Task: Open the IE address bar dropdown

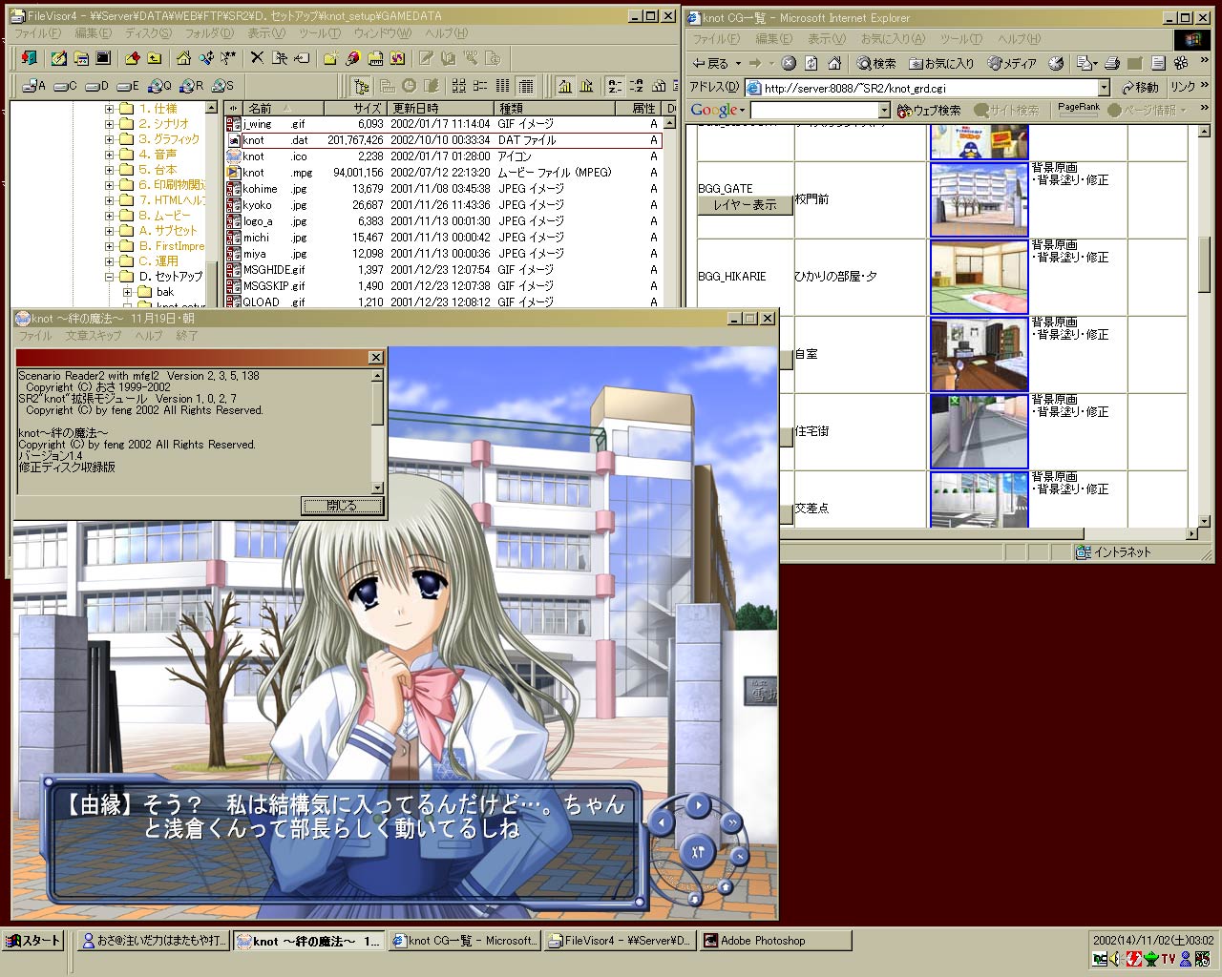Action: (1104, 88)
